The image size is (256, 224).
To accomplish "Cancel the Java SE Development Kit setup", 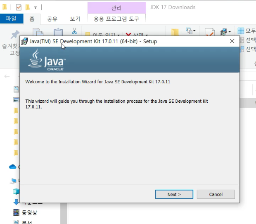I will pyautogui.click(x=216, y=194).
